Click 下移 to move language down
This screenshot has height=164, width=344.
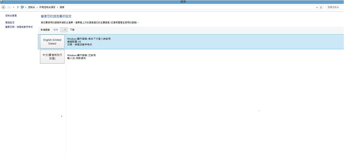pos(72,30)
